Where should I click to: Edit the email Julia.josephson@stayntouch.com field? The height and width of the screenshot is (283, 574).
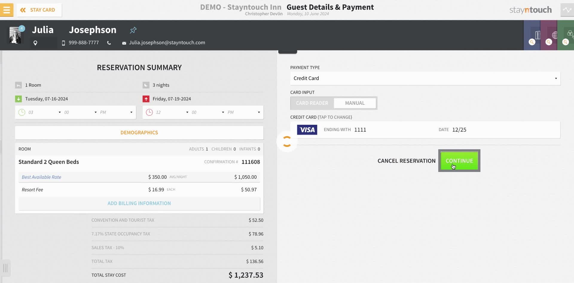point(167,43)
